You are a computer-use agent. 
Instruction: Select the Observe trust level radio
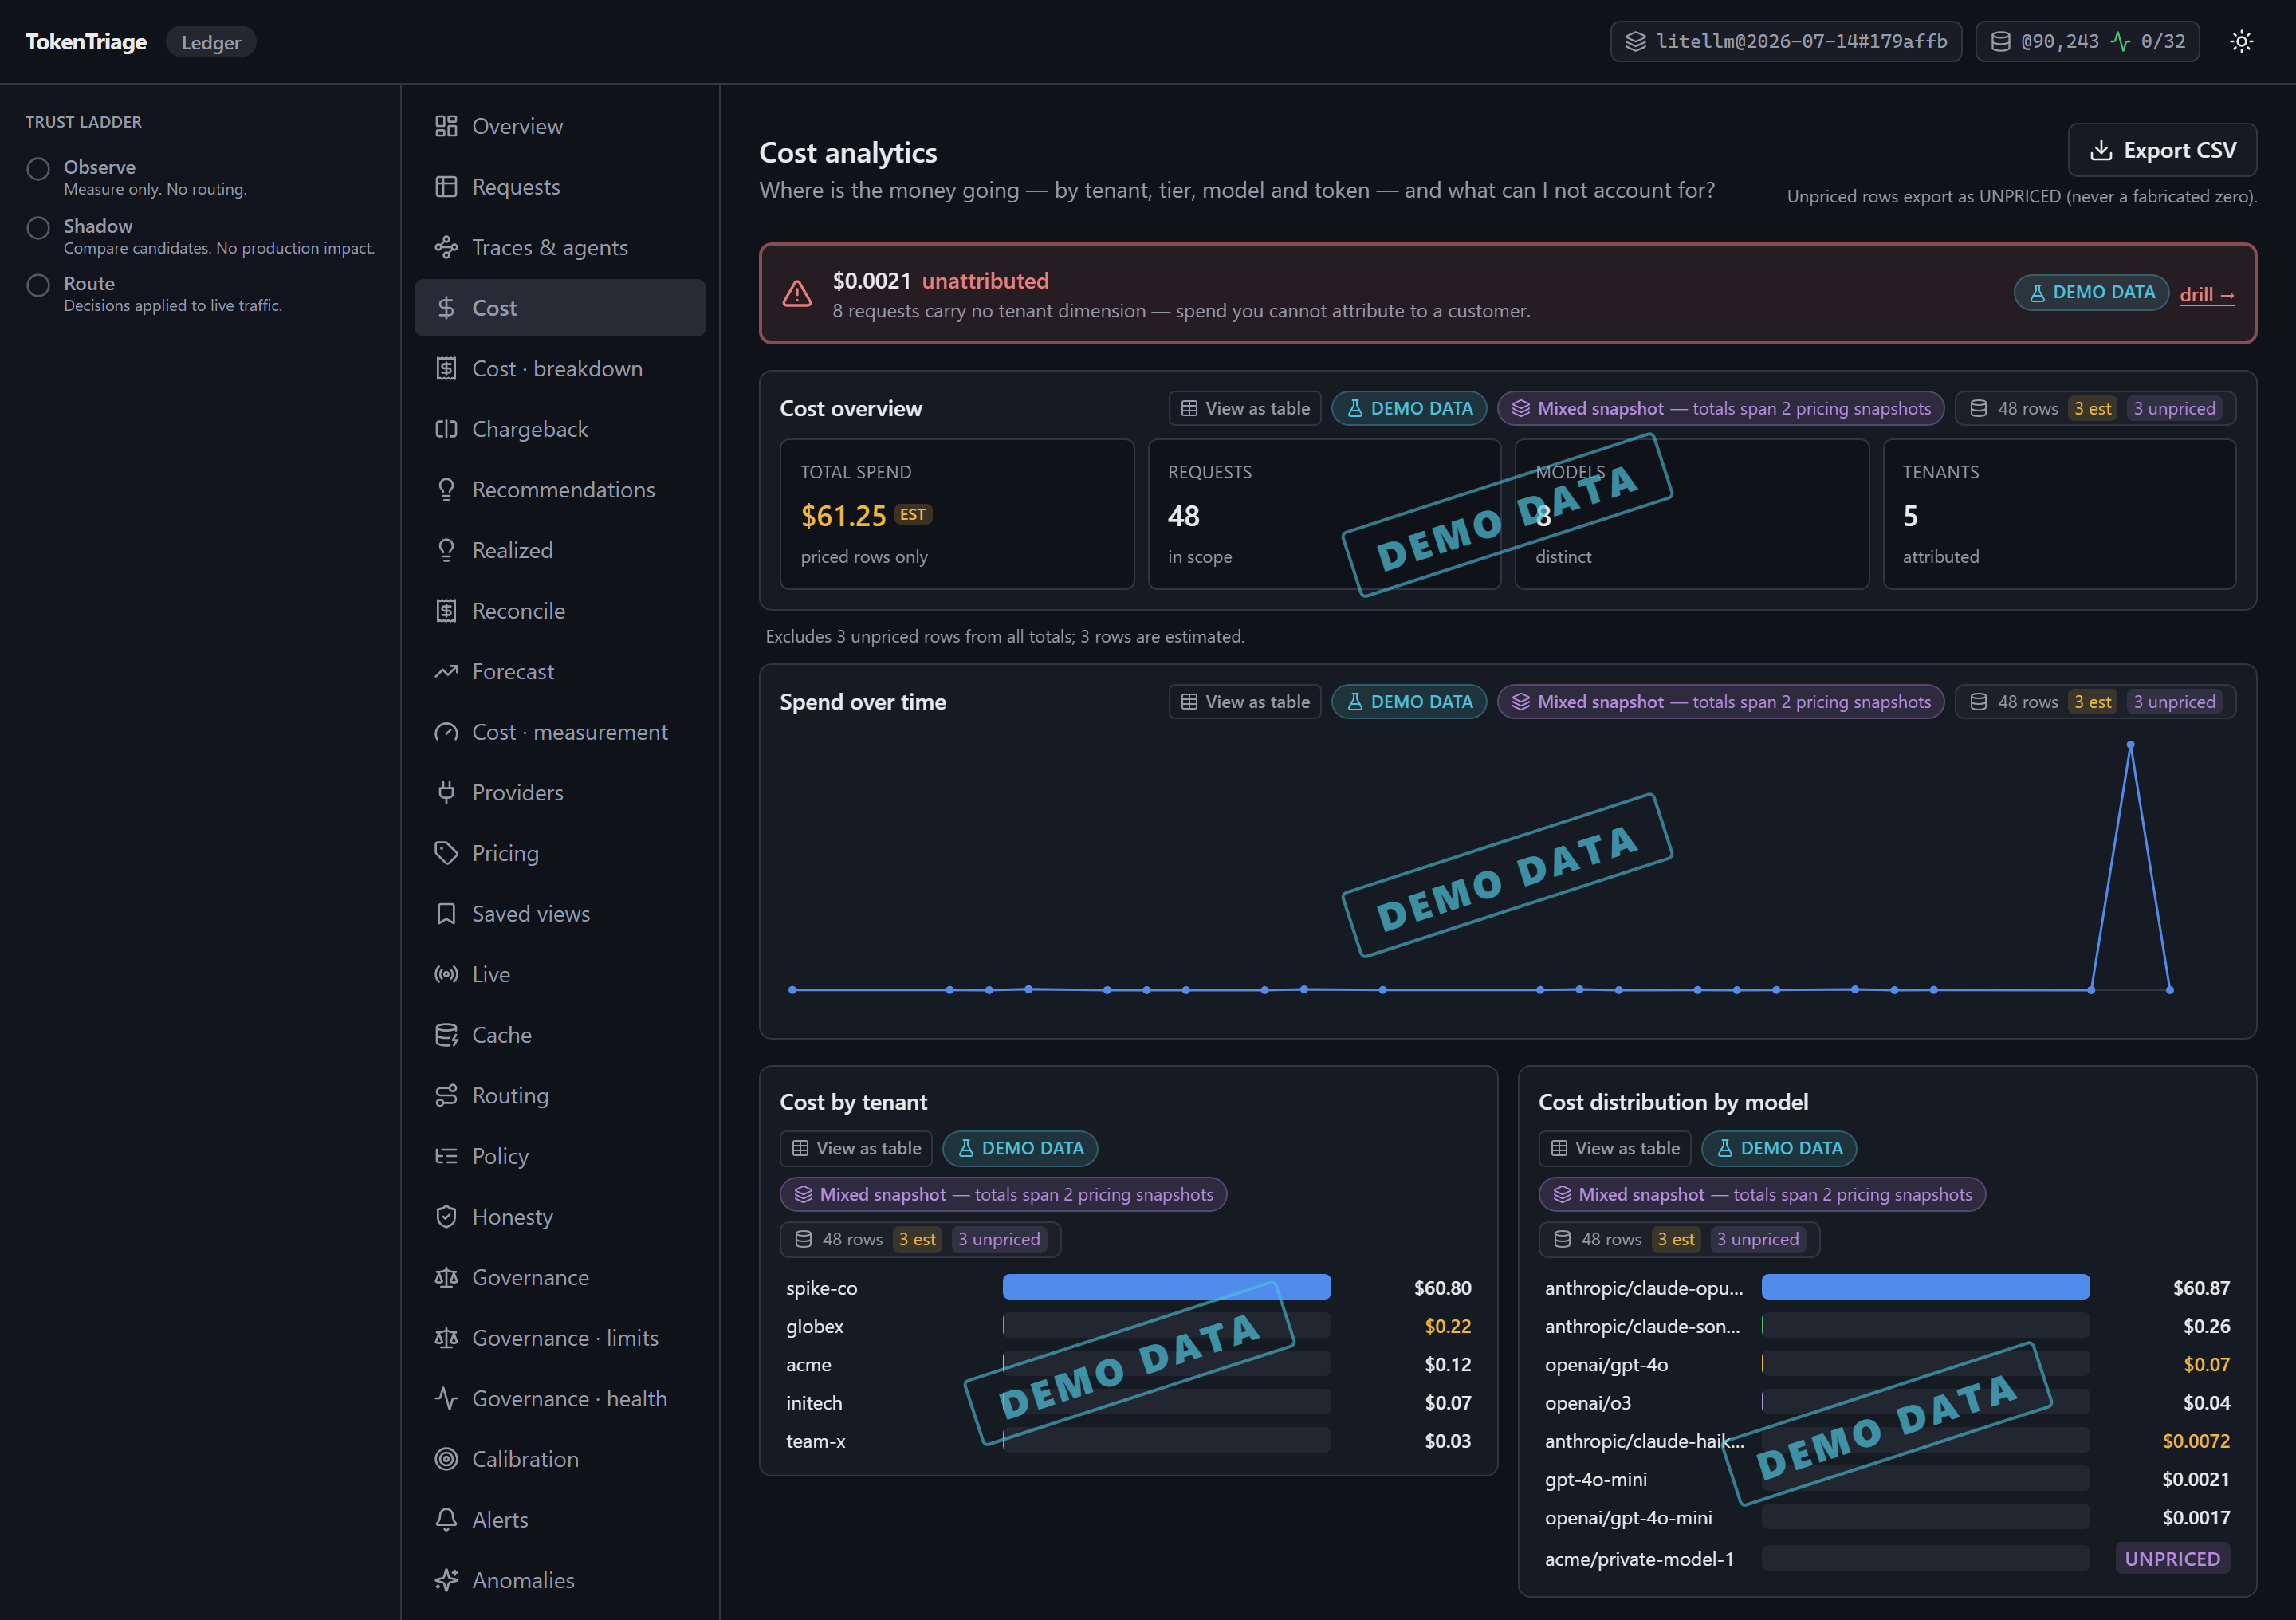click(x=38, y=168)
